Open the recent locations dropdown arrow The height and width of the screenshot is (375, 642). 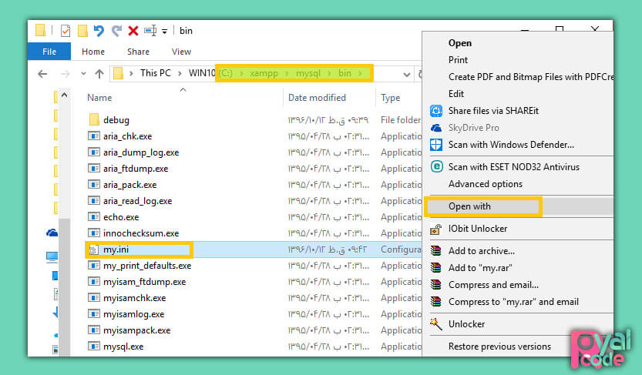point(83,74)
